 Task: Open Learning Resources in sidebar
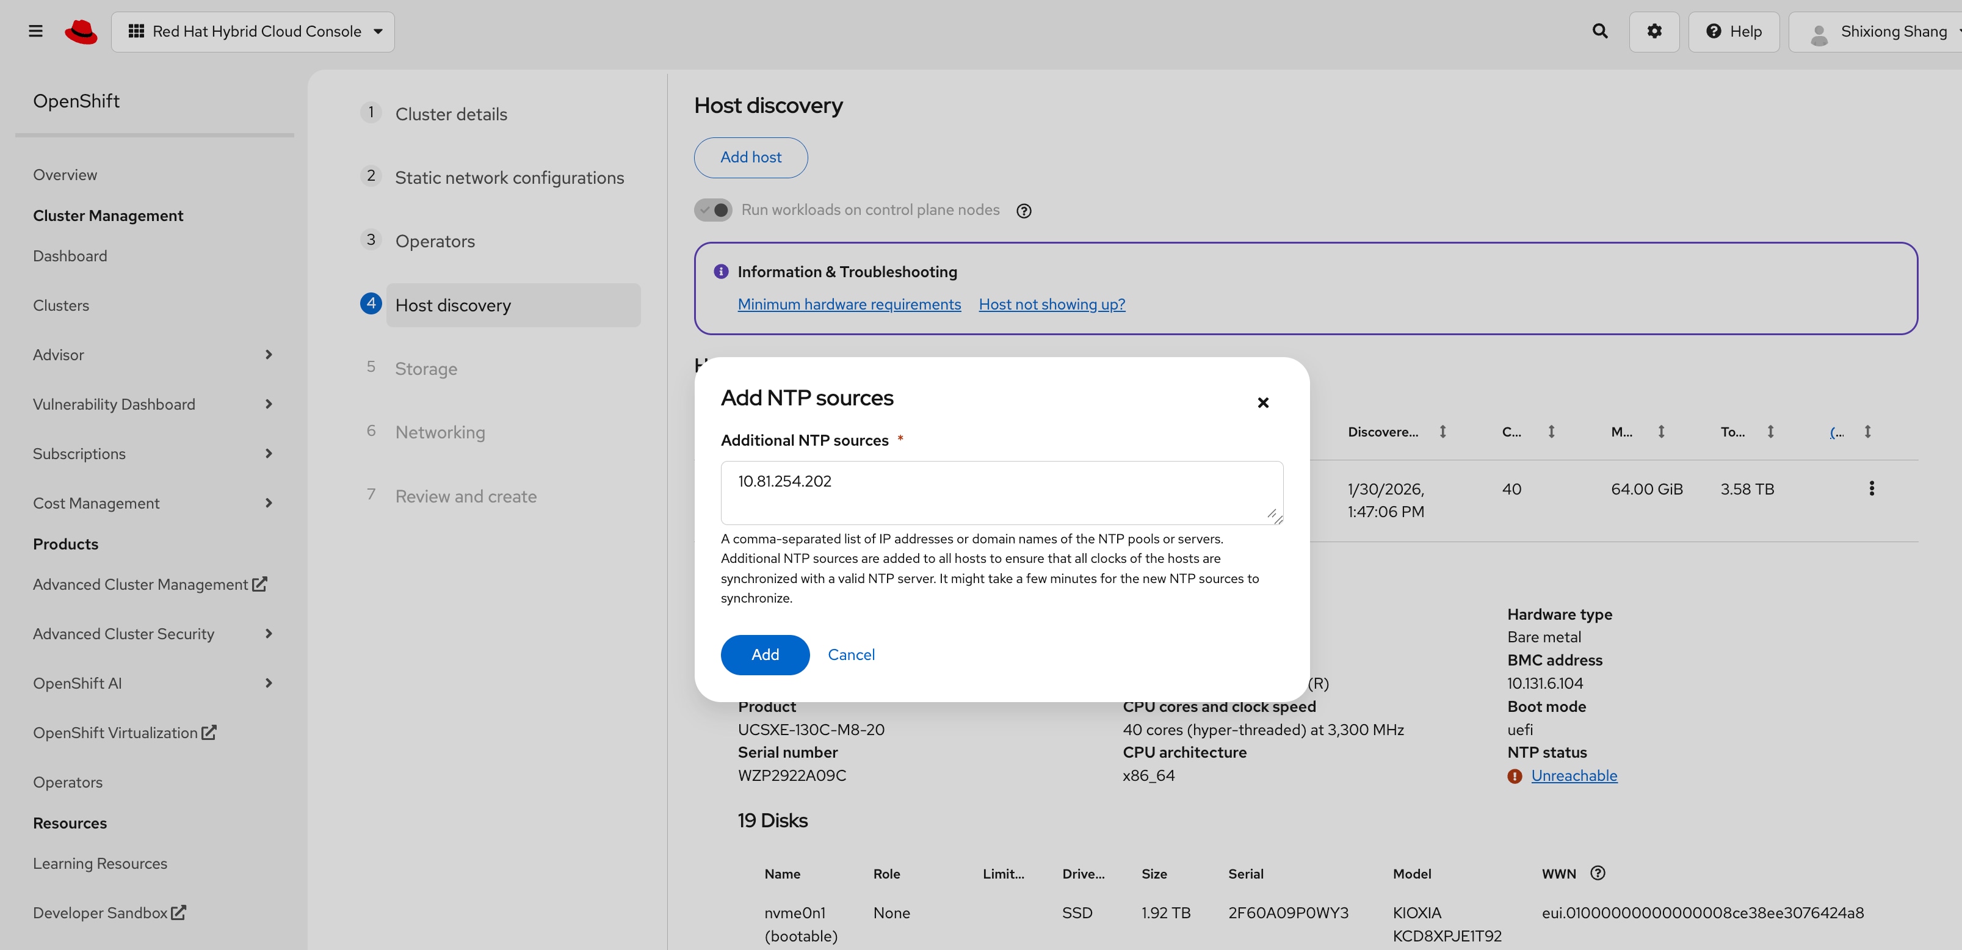point(100,863)
